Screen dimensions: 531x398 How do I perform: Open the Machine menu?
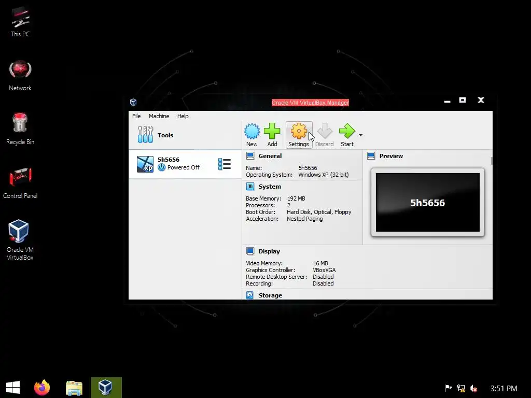click(x=159, y=116)
